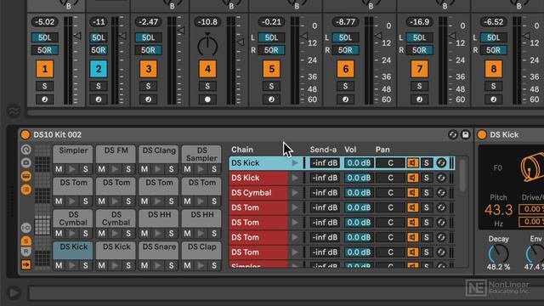544x306 pixels.
Task: Click the Vol field of the highlighted DS Kick chain
Action: pos(359,162)
